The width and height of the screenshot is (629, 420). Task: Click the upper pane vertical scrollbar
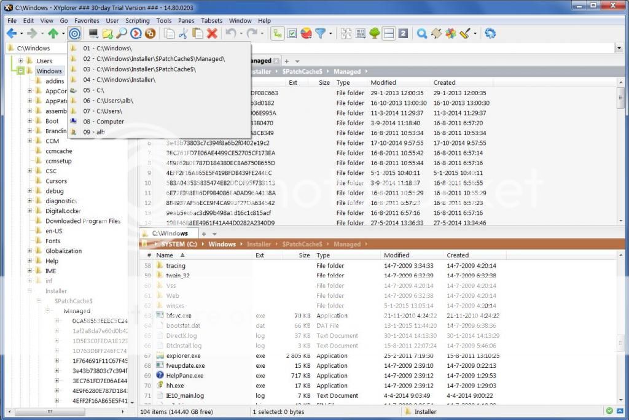click(x=620, y=154)
